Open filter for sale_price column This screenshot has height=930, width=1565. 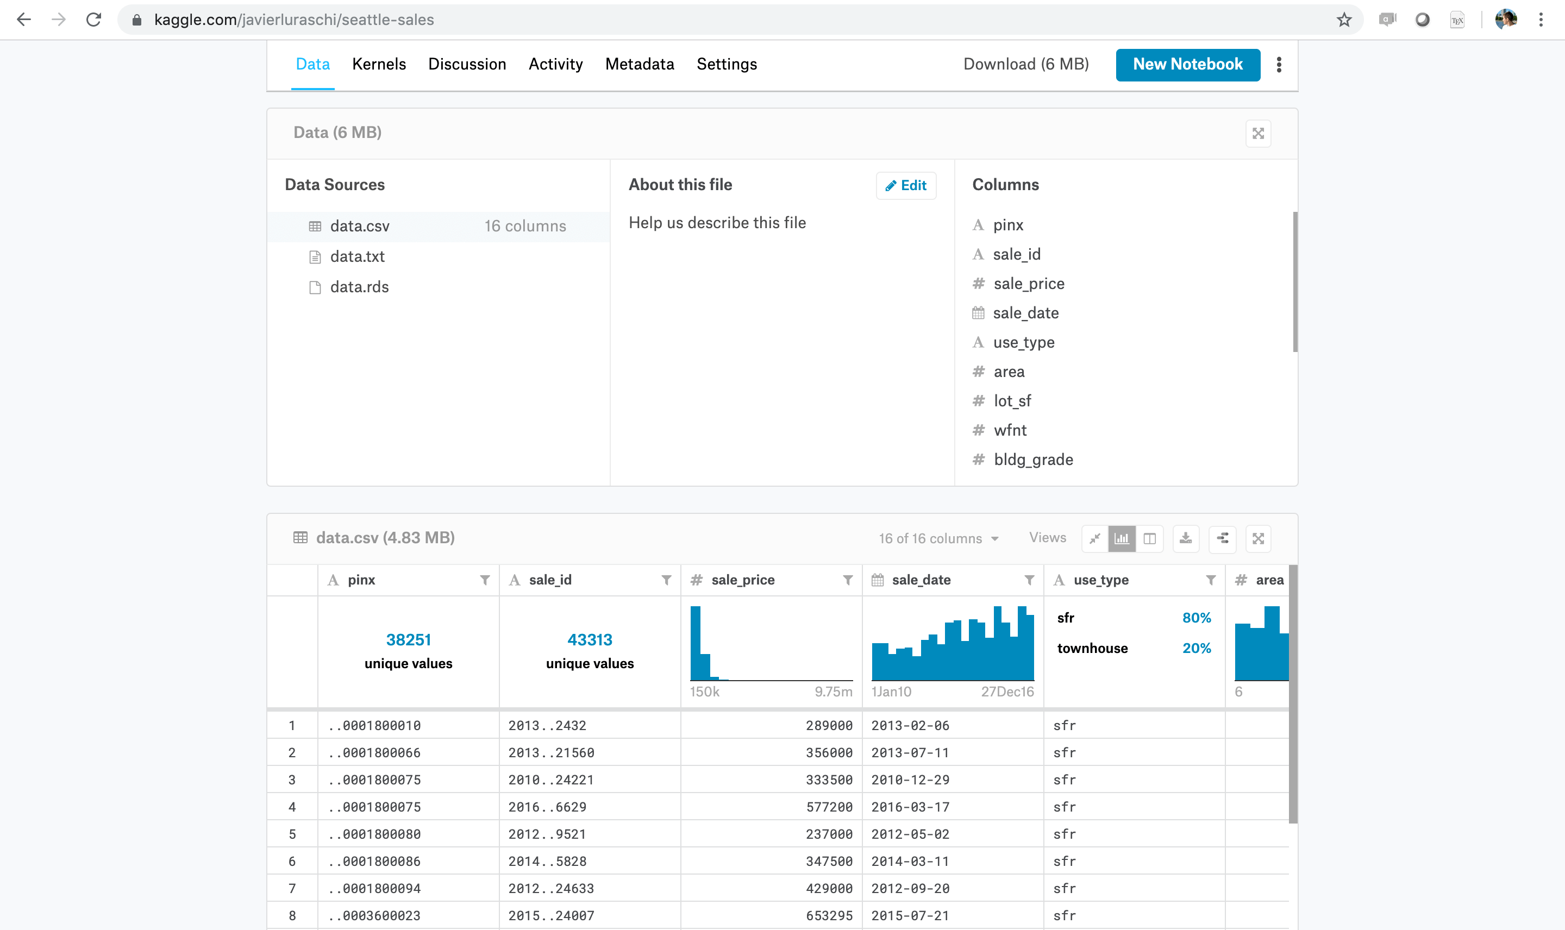point(847,580)
